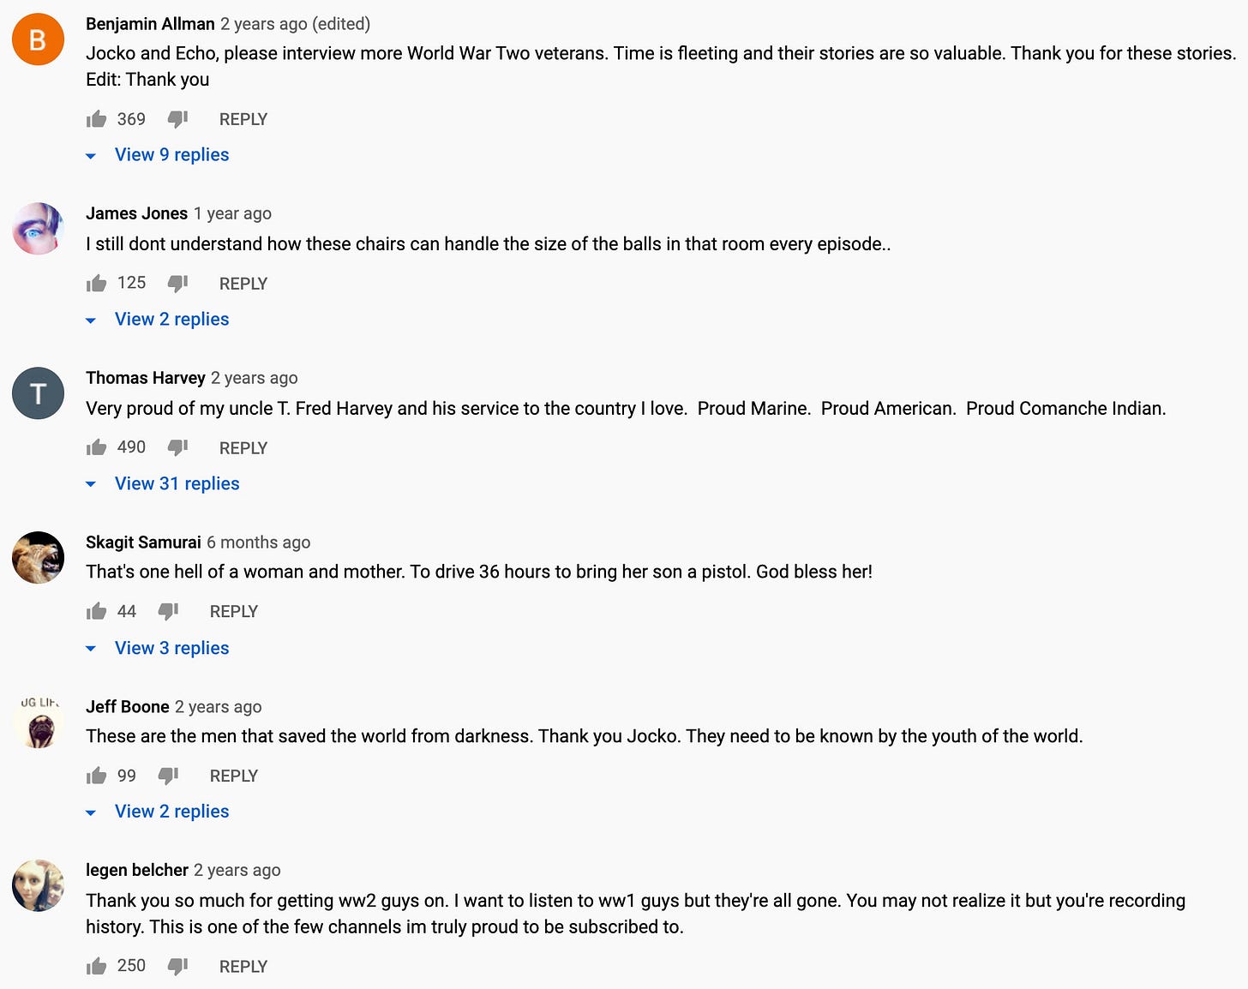1248x989 pixels.
Task: Open Jeff Boone's profile name
Action: tap(128, 707)
